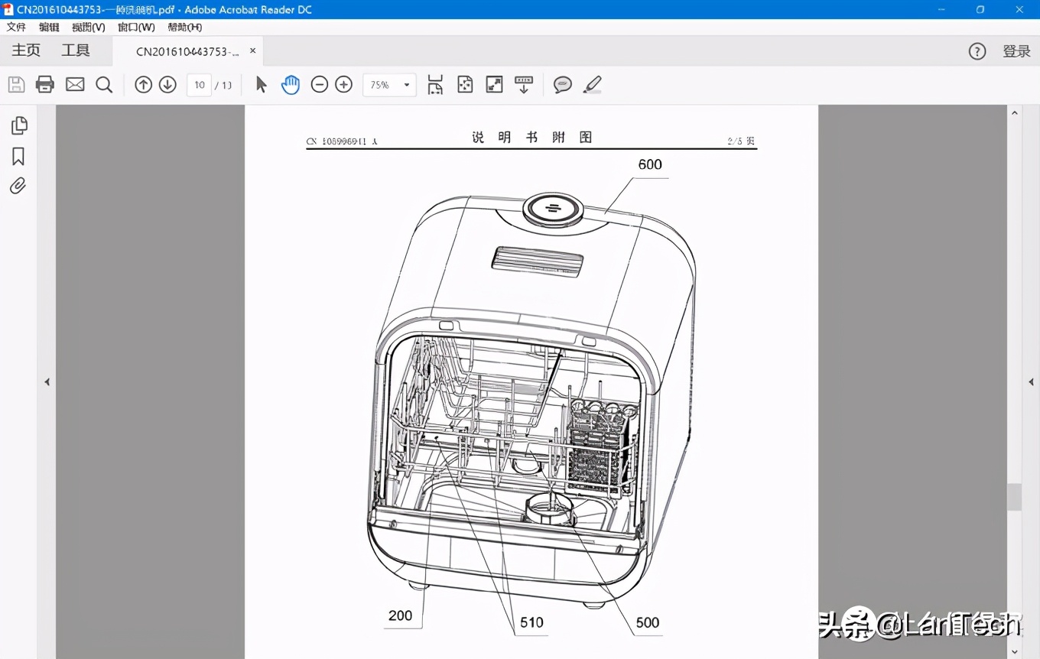
Task: Toggle the hand pan tool
Action: [x=291, y=85]
